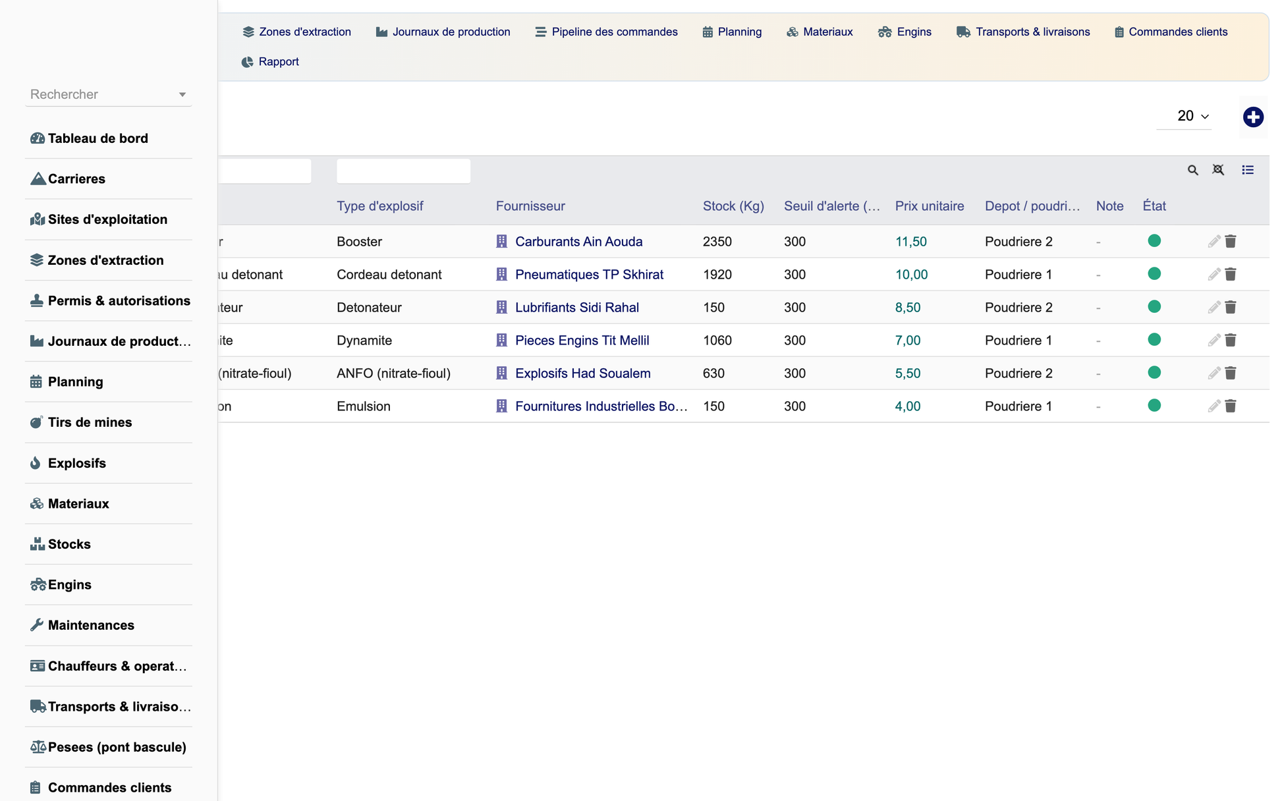Click building icon beside Explosifs Had Soualem
This screenshot has height=801, width=1282.
[x=501, y=373]
